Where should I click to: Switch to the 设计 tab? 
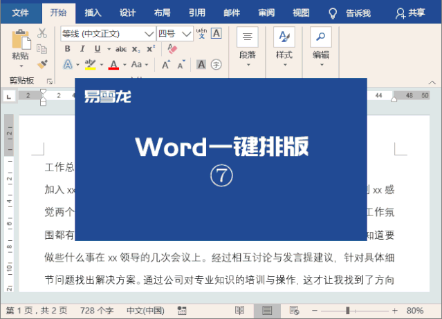tap(127, 13)
